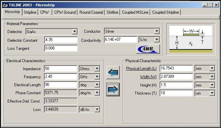Open the Physical Length mm unit dropdown
This screenshot has height=128, width=221.
[x=212, y=69]
